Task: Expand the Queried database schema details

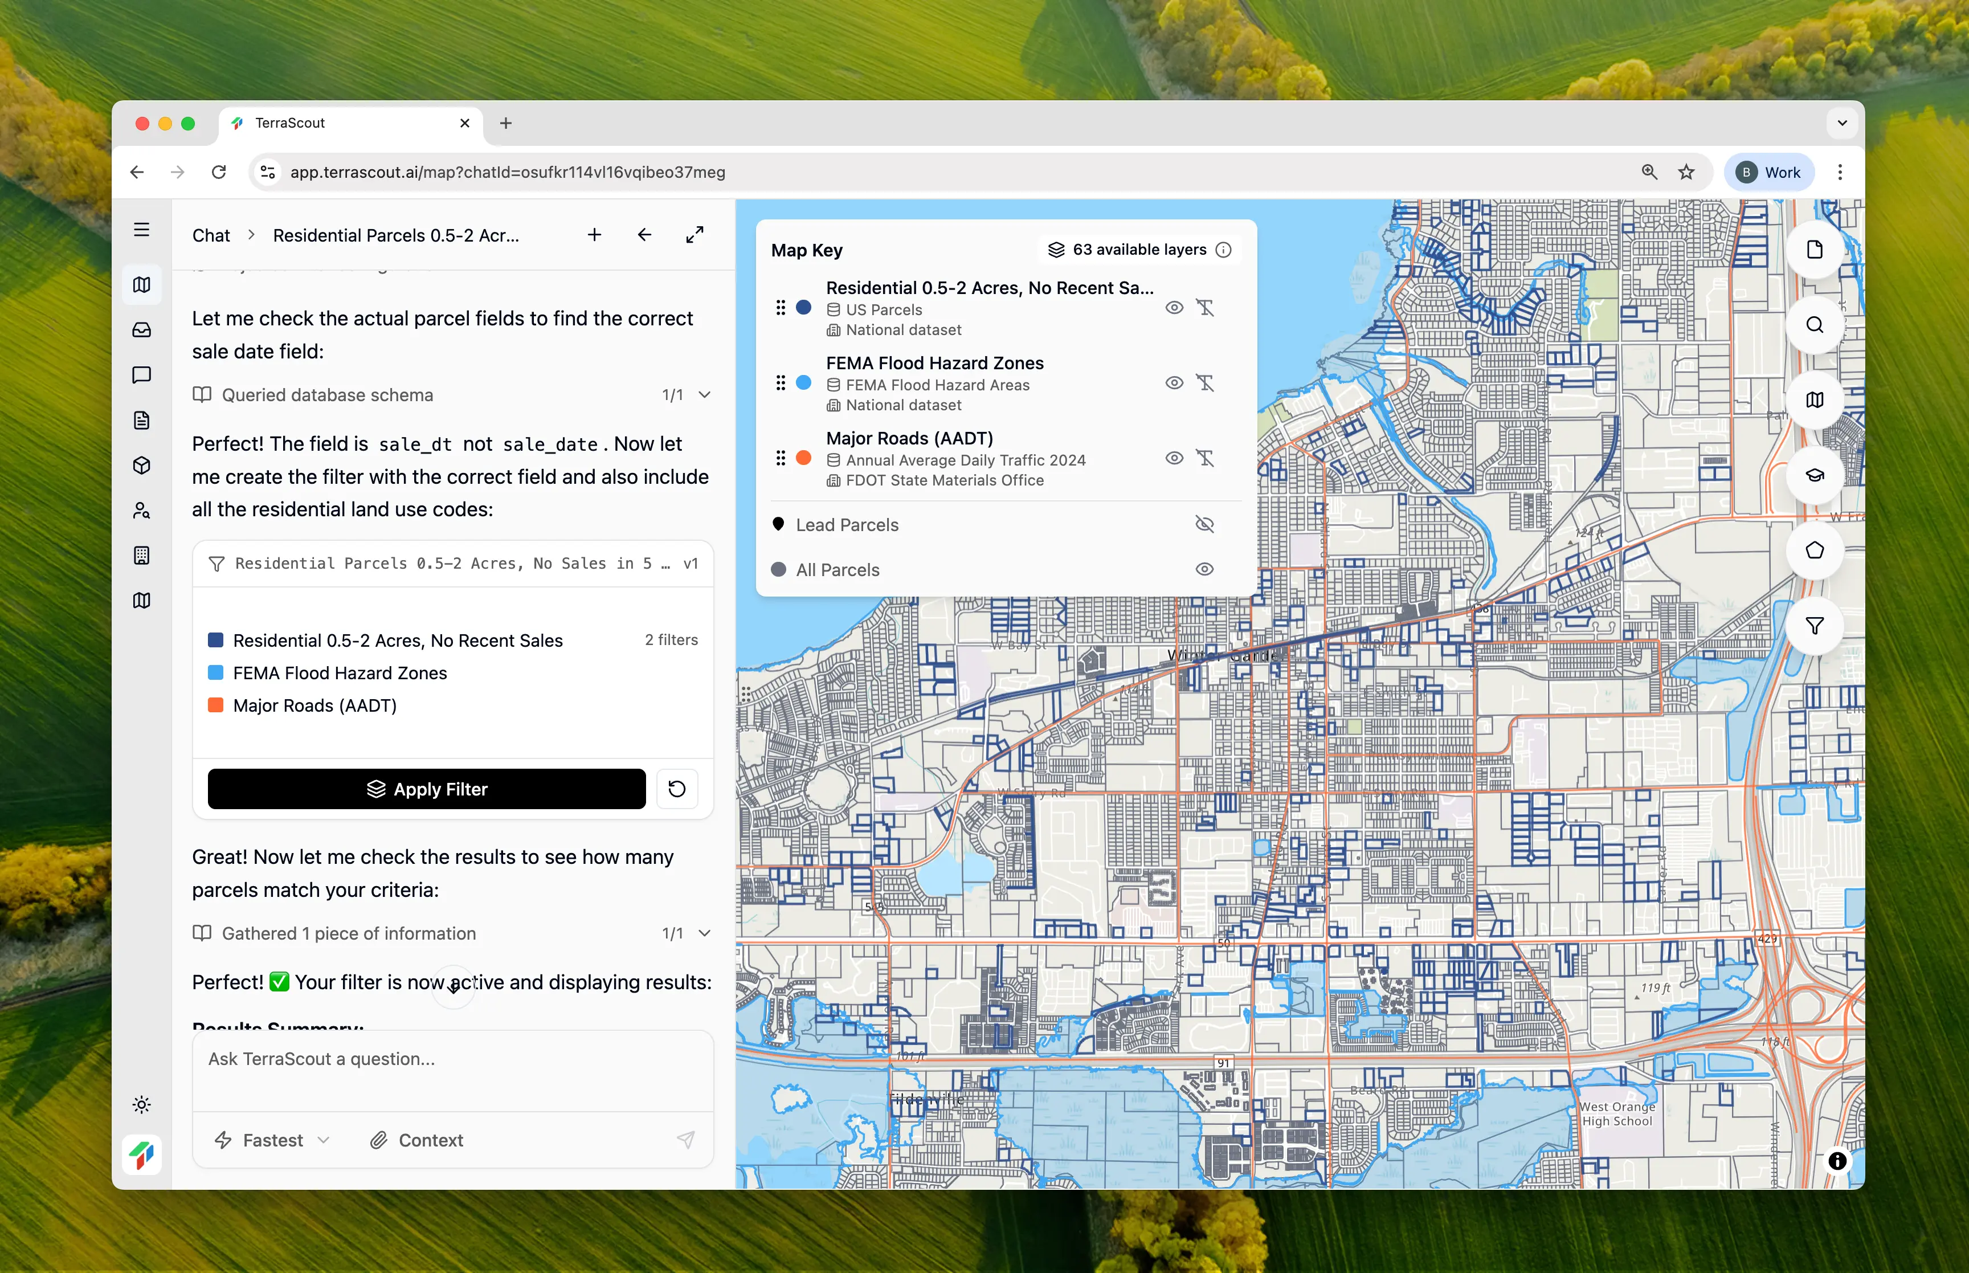Action: point(704,395)
